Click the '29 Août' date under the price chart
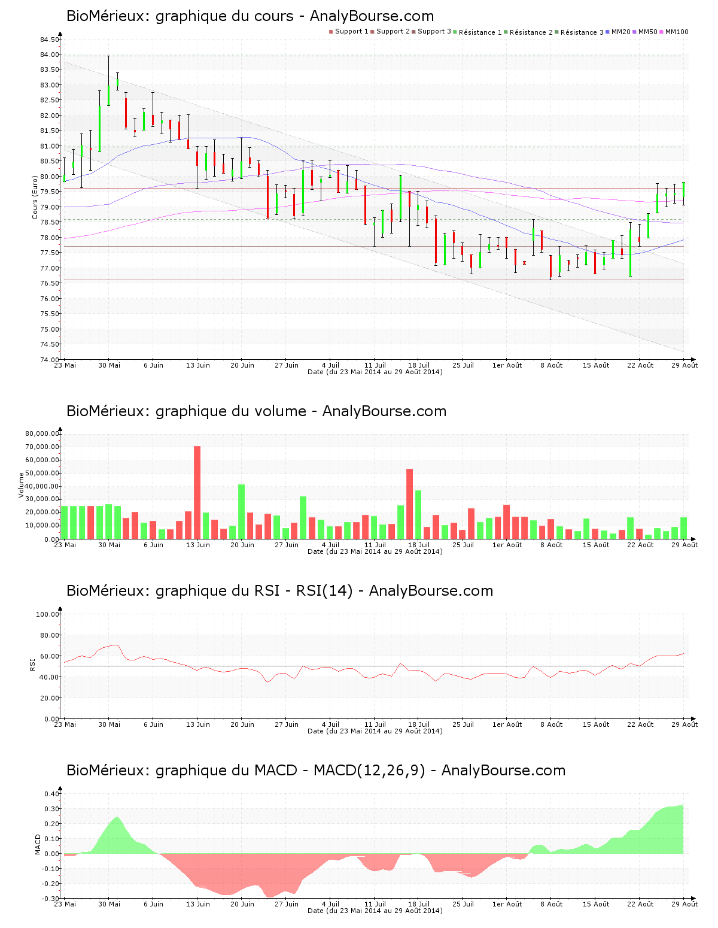Viewport: 718px width, 928px height. click(x=684, y=365)
